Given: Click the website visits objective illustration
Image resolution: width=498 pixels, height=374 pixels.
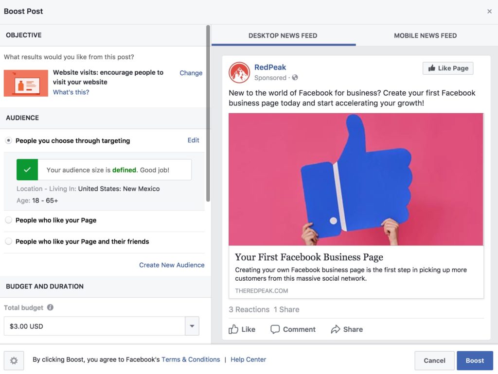Looking at the screenshot, I should [x=26, y=83].
